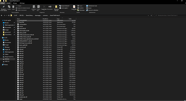Sort files by the Type column
Image resolution: width=186 pixels, height=101 pixels.
click(62, 19)
